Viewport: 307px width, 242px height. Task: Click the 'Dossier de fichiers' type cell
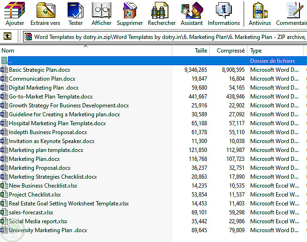272,61
